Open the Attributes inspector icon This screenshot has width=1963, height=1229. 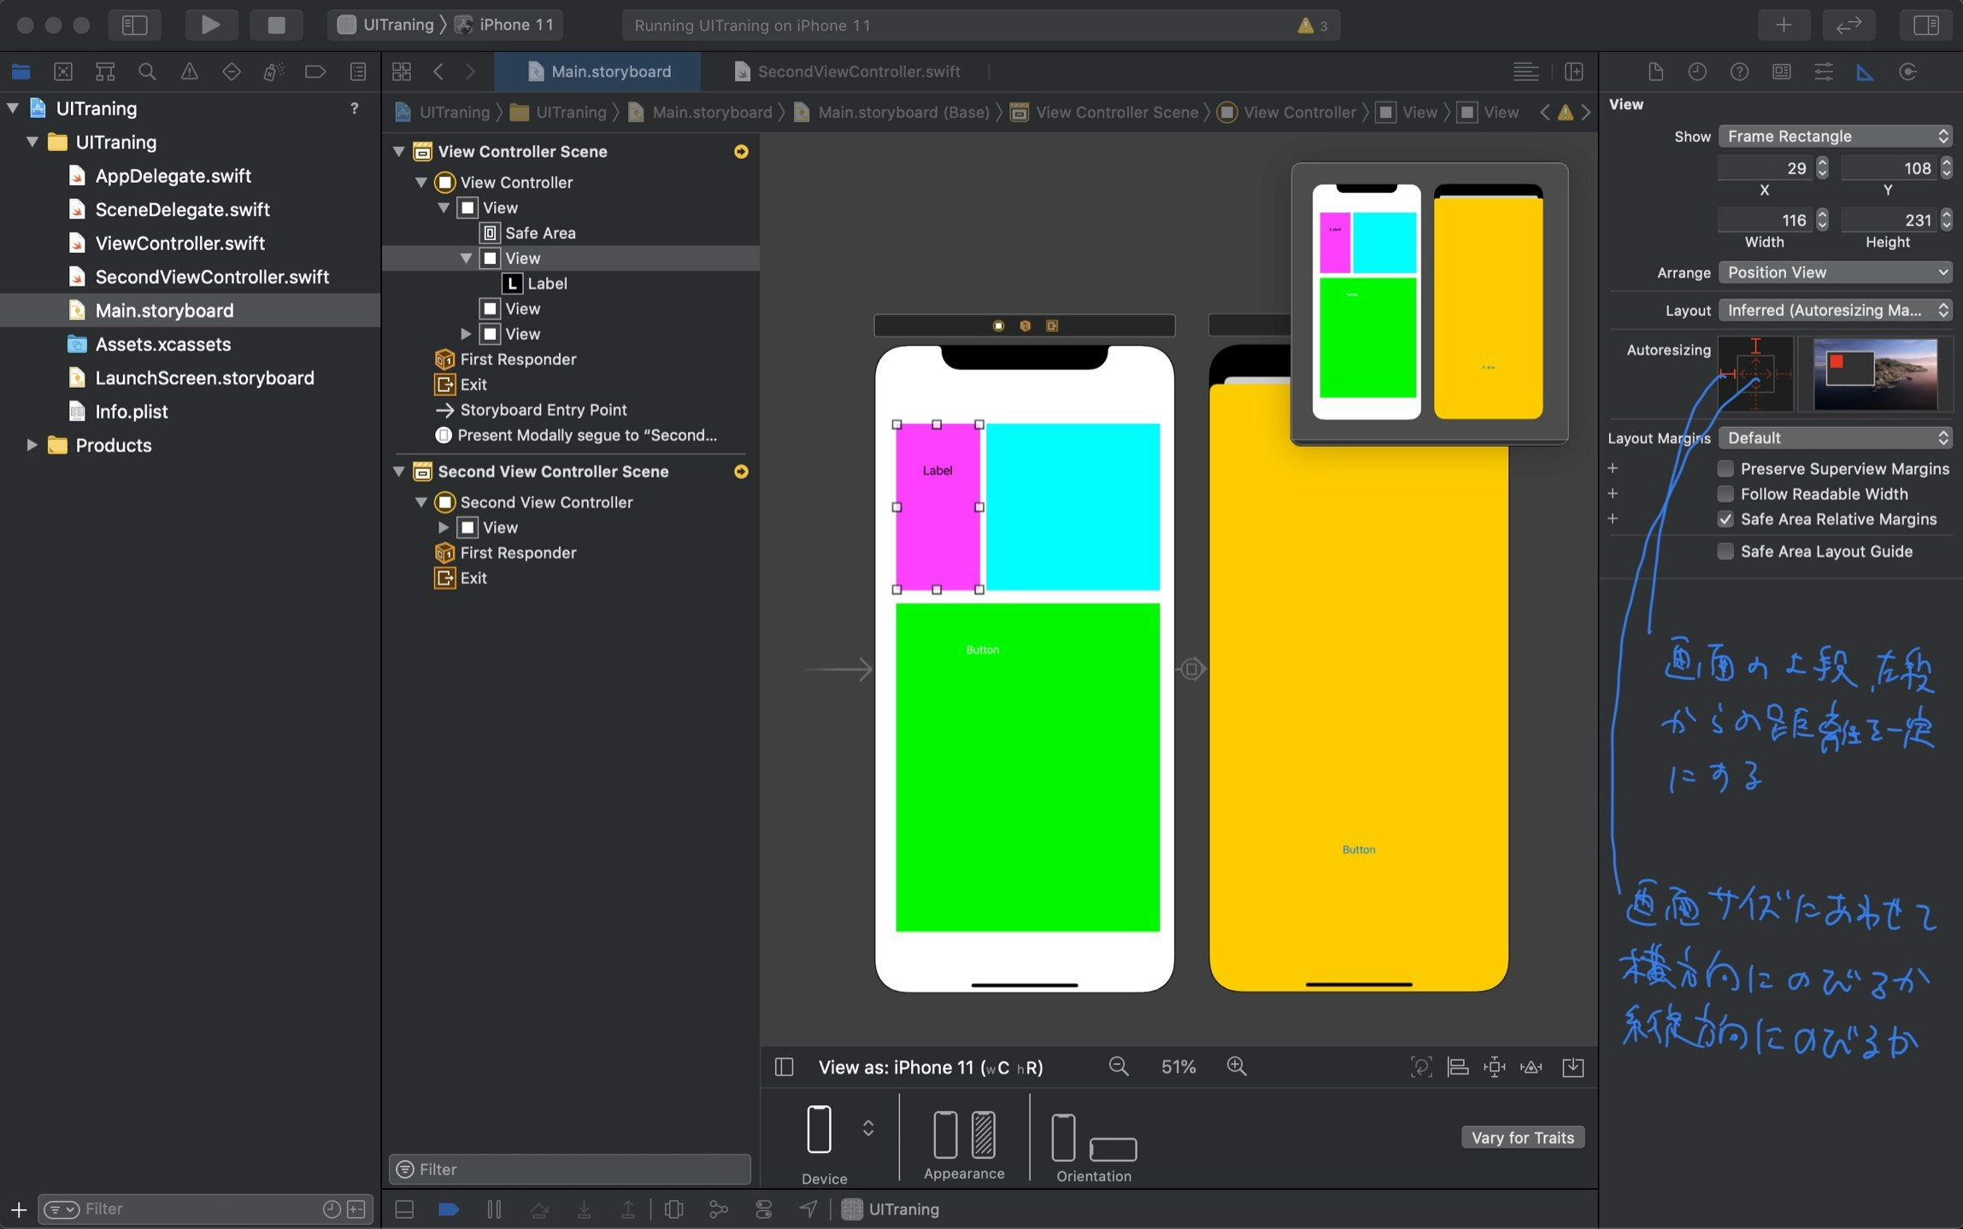pyautogui.click(x=1823, y=72)
